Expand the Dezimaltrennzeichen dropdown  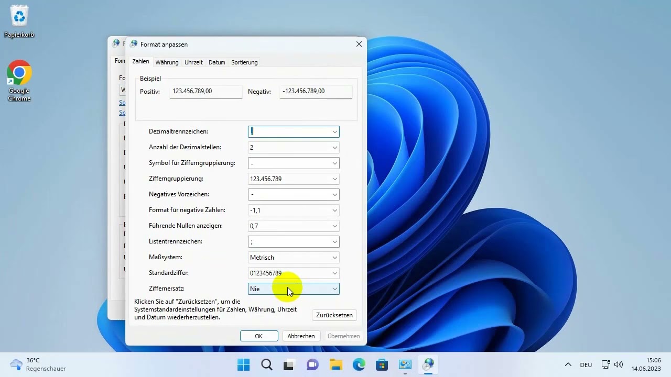(334, 132)
